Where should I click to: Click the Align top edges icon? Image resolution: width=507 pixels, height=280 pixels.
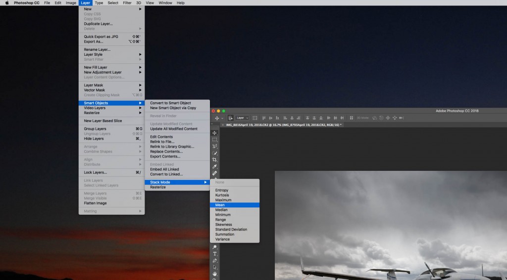click(x=264, y=118)
